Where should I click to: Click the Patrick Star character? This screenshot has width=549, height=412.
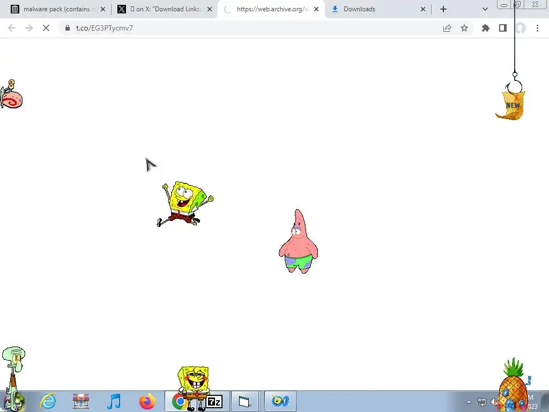pos(298,241)
